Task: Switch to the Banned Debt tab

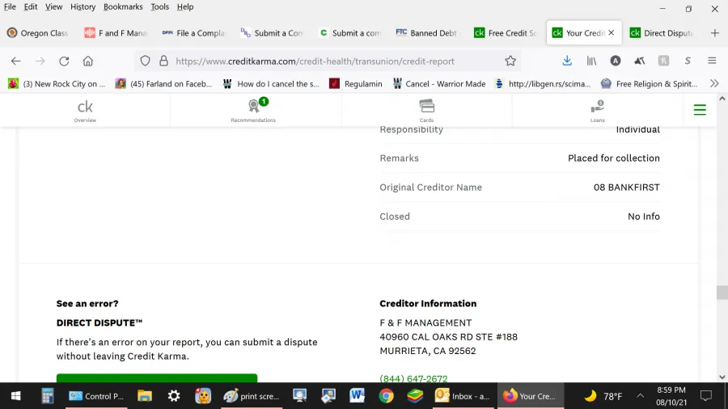Action: [x=427, y=33]
